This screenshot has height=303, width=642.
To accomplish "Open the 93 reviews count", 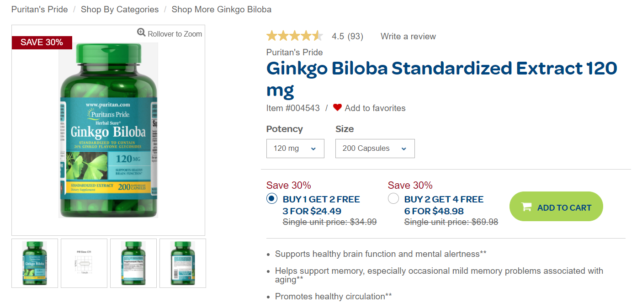I will tap(355, 37).
